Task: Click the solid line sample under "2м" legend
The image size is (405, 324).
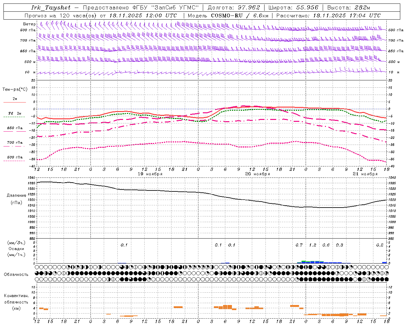Action: click(x=15, y=102)
